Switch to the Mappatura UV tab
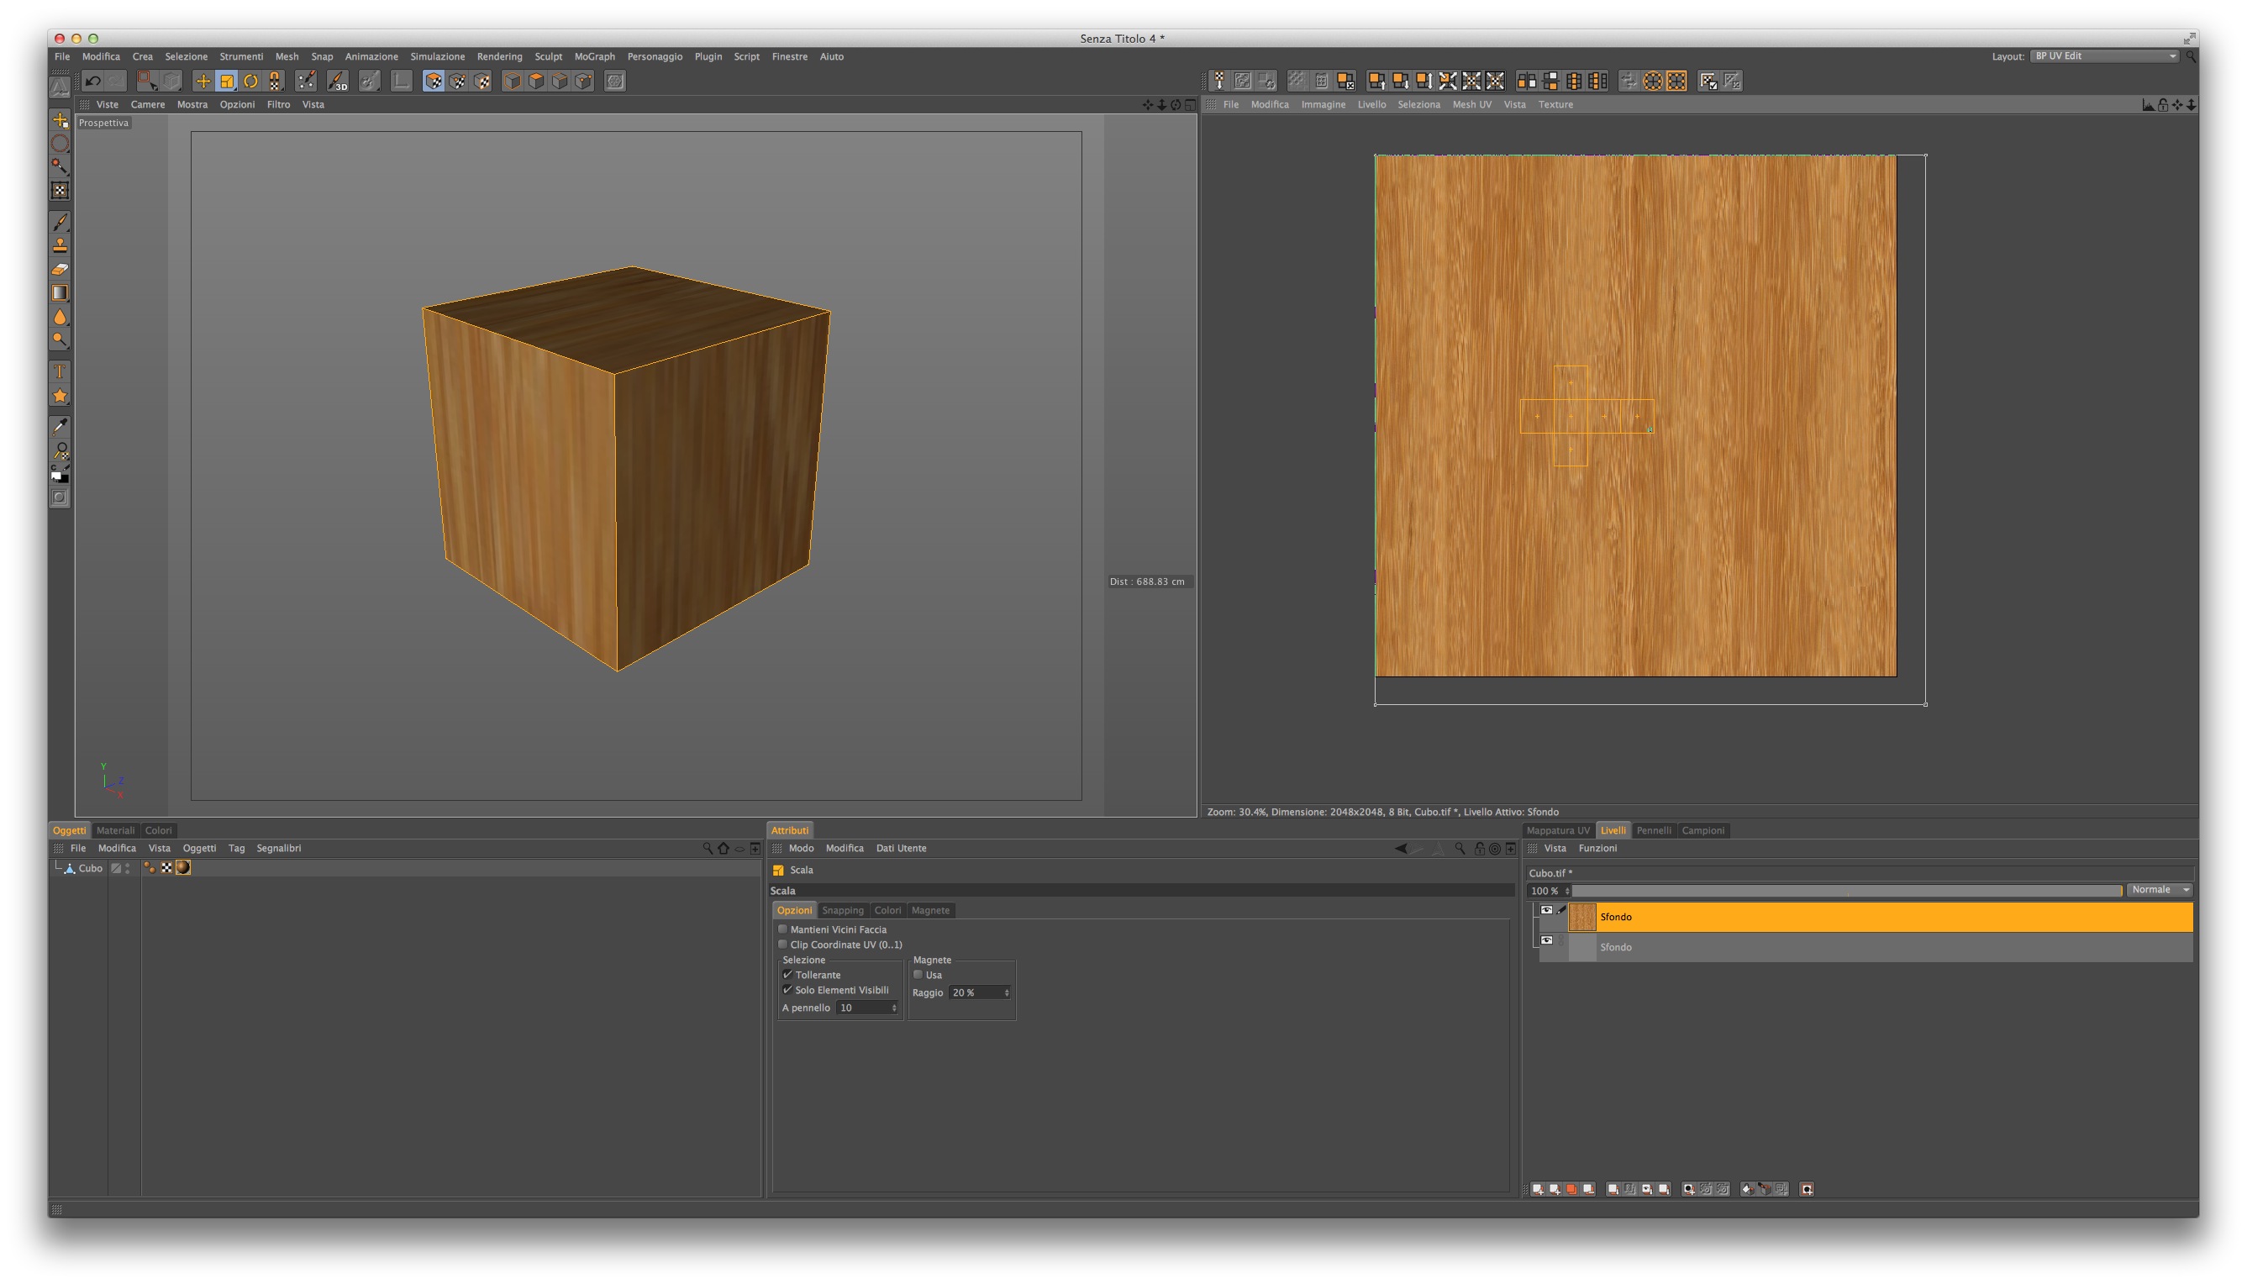 tap(1557, 830)
